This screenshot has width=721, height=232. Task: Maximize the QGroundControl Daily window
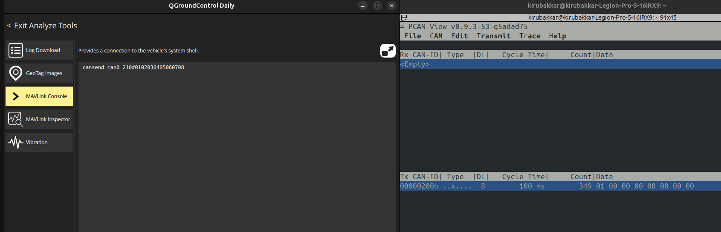pos(377,6)
